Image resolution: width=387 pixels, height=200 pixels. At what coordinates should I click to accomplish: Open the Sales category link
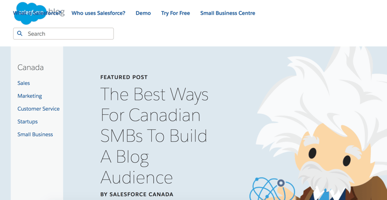pos(24,83)
